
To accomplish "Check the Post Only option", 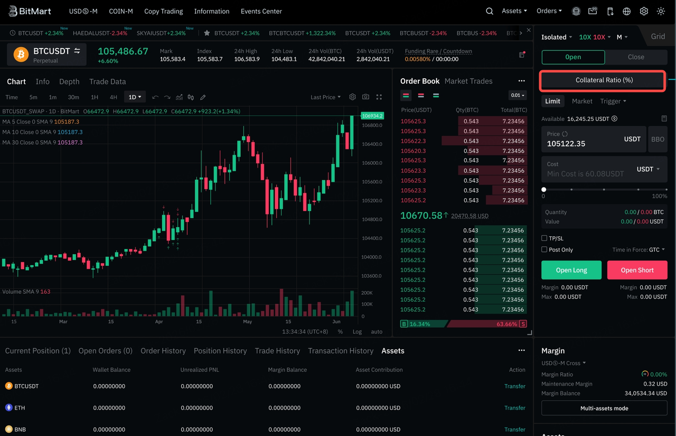I will pos(544,249).
